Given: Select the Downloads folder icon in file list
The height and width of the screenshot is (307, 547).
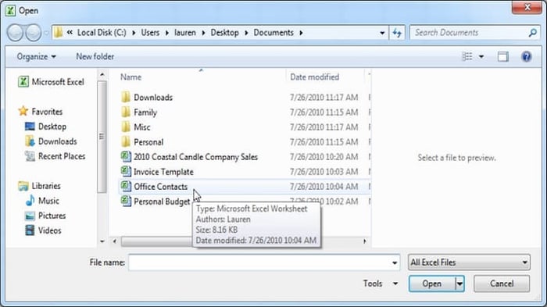Looking at the screenshot, I should 126,97.
